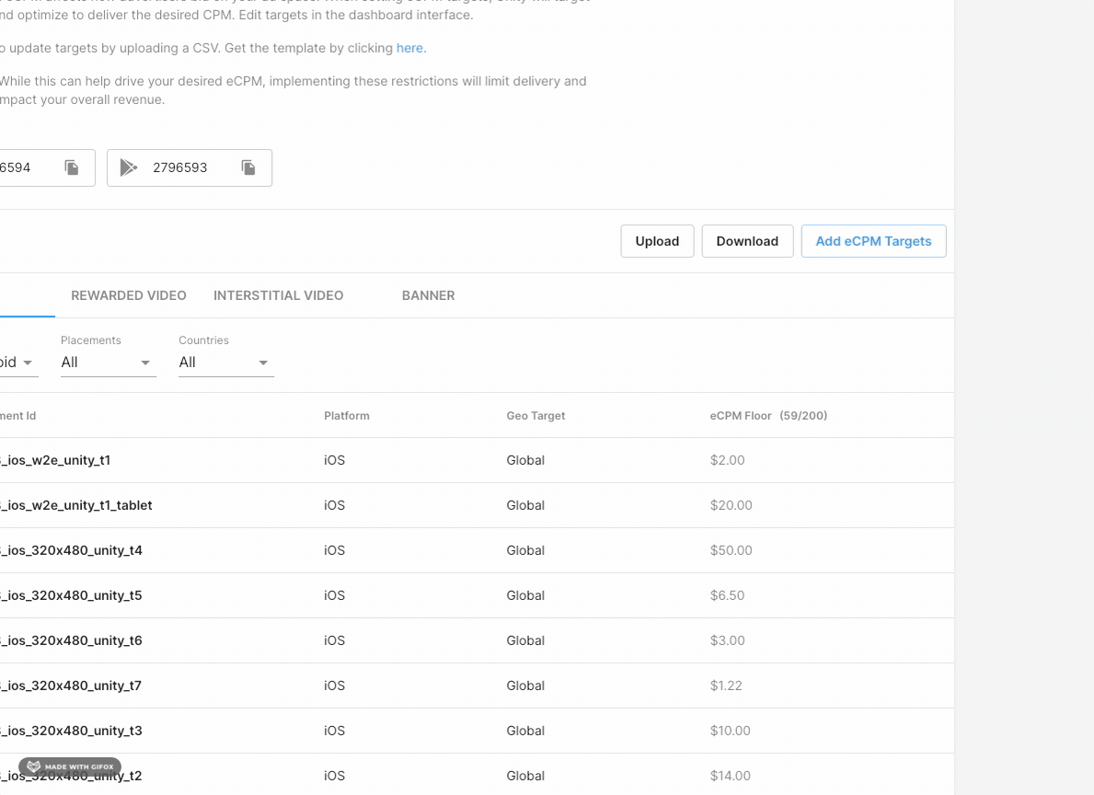Click the $3.00 eCPM floor value
Screen dimensions: 1094x795
(727, 640)
